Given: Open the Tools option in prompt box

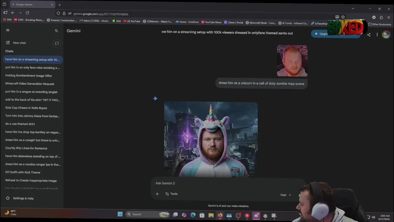Looking at the screenshot, I should point(171,194).
